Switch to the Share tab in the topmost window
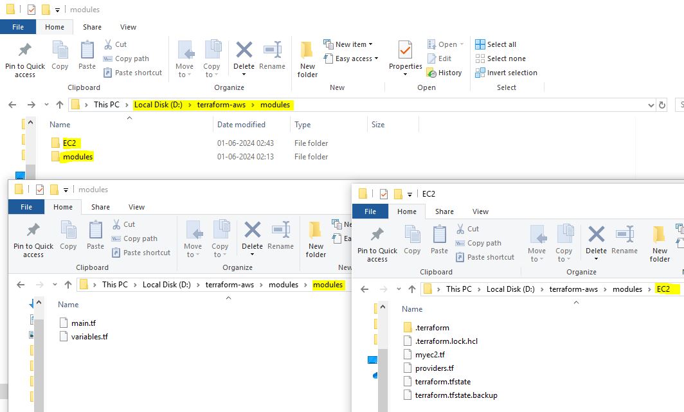684x412 pixels. click(92, 27)
